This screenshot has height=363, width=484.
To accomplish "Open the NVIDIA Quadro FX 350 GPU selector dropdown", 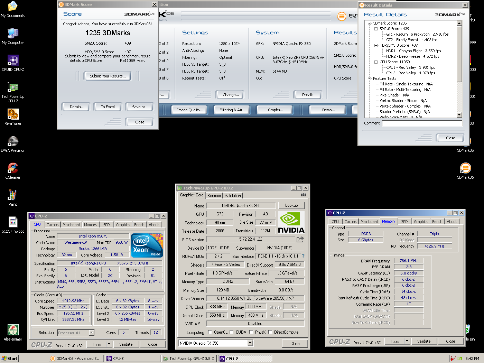I will pos(250,343).
